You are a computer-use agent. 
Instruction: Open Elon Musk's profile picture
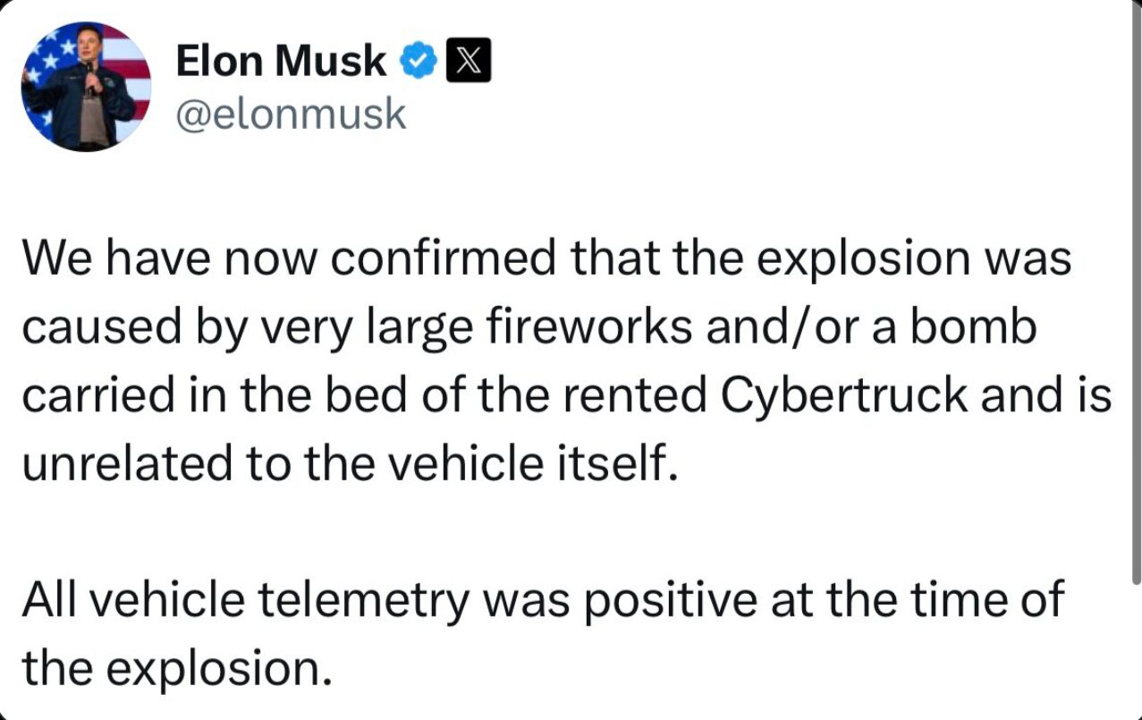click(87, 87)
